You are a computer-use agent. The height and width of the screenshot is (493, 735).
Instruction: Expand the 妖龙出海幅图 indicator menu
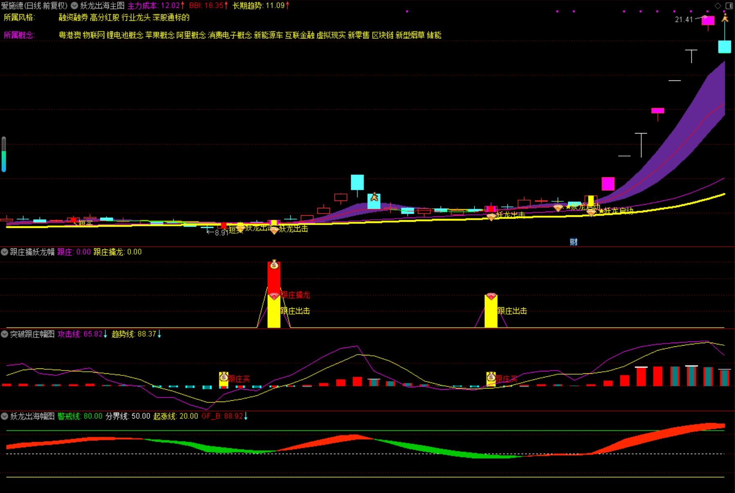[x=4, y=416]
